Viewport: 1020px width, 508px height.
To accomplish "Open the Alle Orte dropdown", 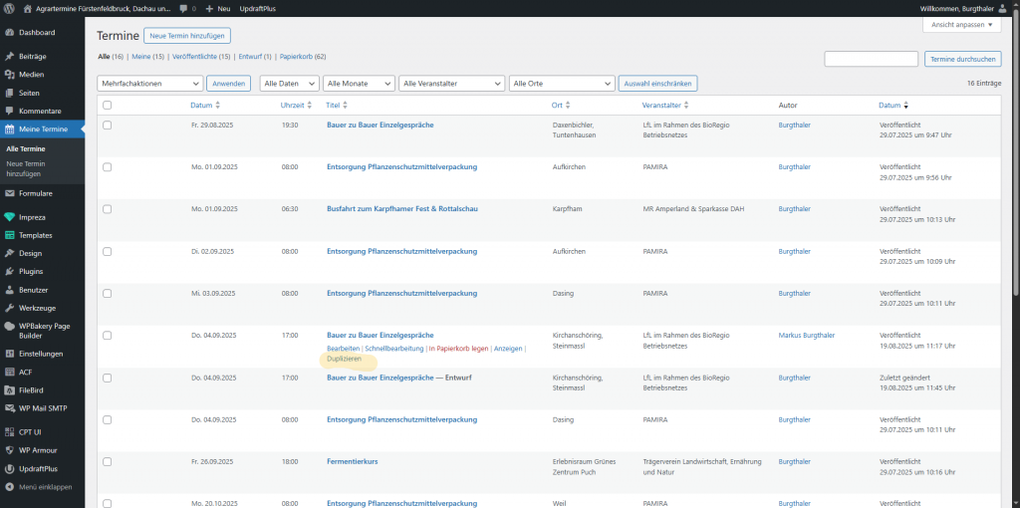I will coord(561,84).
